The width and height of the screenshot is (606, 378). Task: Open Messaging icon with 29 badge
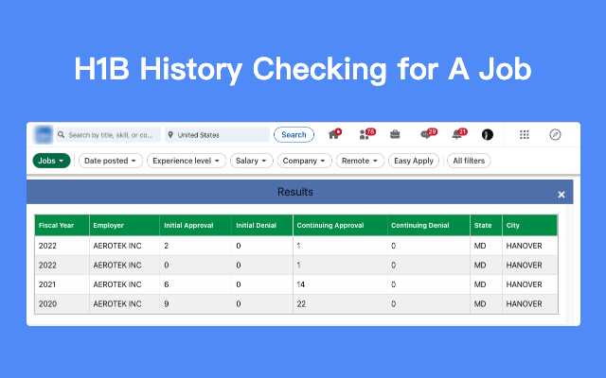(x=427, y=134)
